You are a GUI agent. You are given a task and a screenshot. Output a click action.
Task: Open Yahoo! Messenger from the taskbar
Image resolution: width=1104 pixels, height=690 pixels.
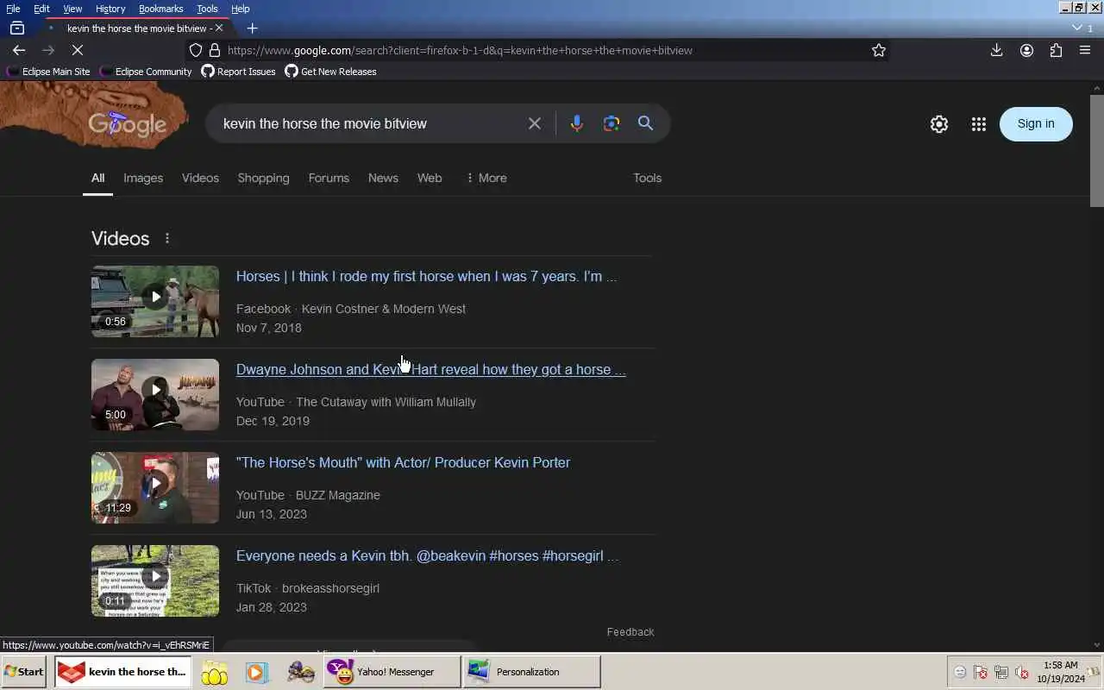(x=392, y=672)
